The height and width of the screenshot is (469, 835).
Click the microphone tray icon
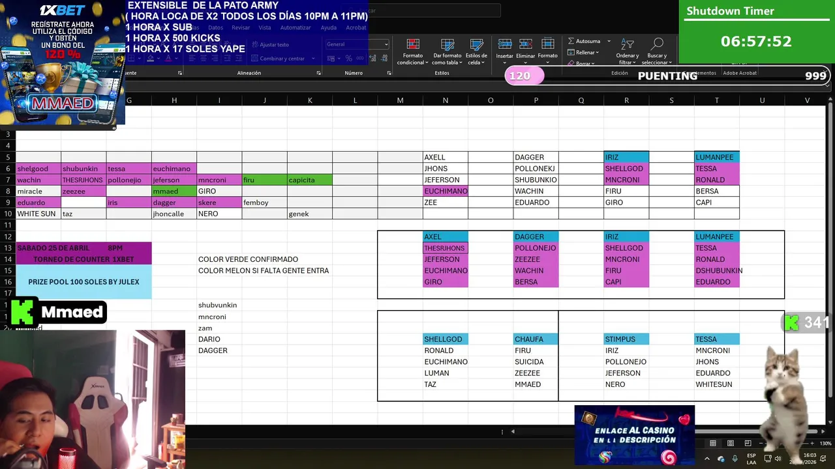point(735,459)
